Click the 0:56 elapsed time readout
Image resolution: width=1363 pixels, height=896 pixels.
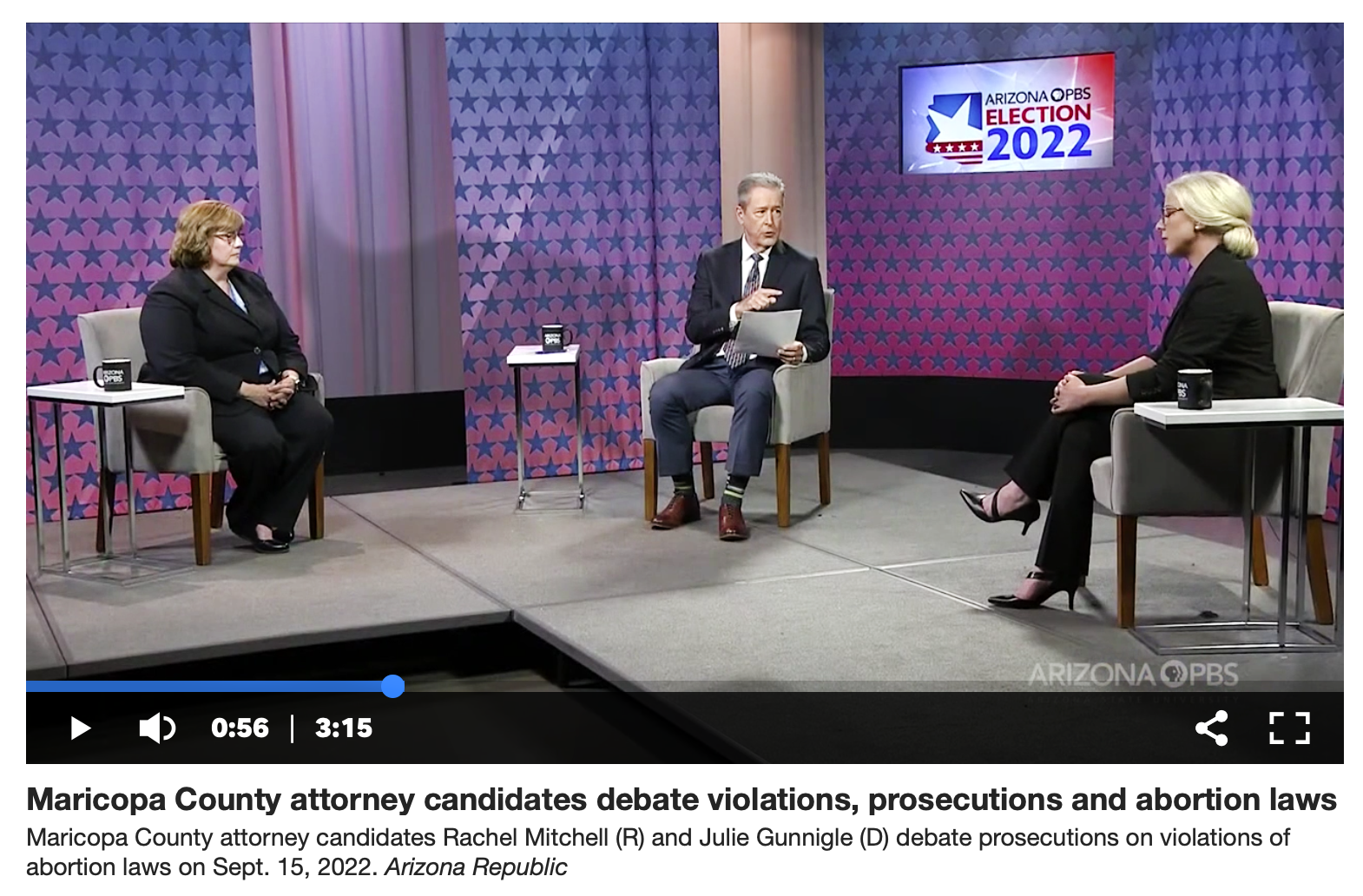(x=240, y=728)
